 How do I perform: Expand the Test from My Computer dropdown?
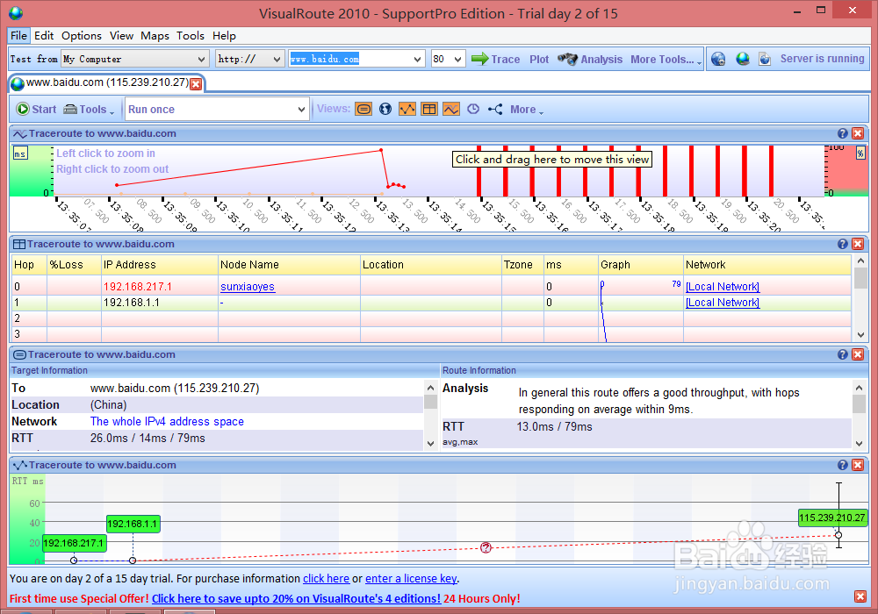point(201,59)
